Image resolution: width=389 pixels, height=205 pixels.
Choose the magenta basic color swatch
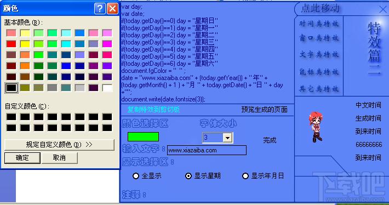click(x=107, y=44)
